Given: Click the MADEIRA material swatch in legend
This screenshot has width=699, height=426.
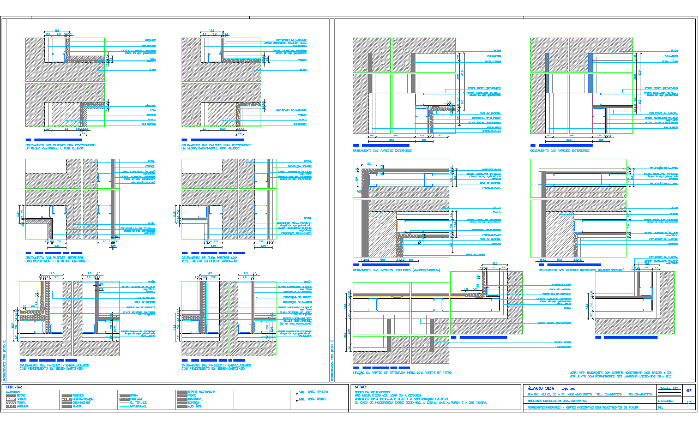Looking at the screenshot, I should click(10, 406).
